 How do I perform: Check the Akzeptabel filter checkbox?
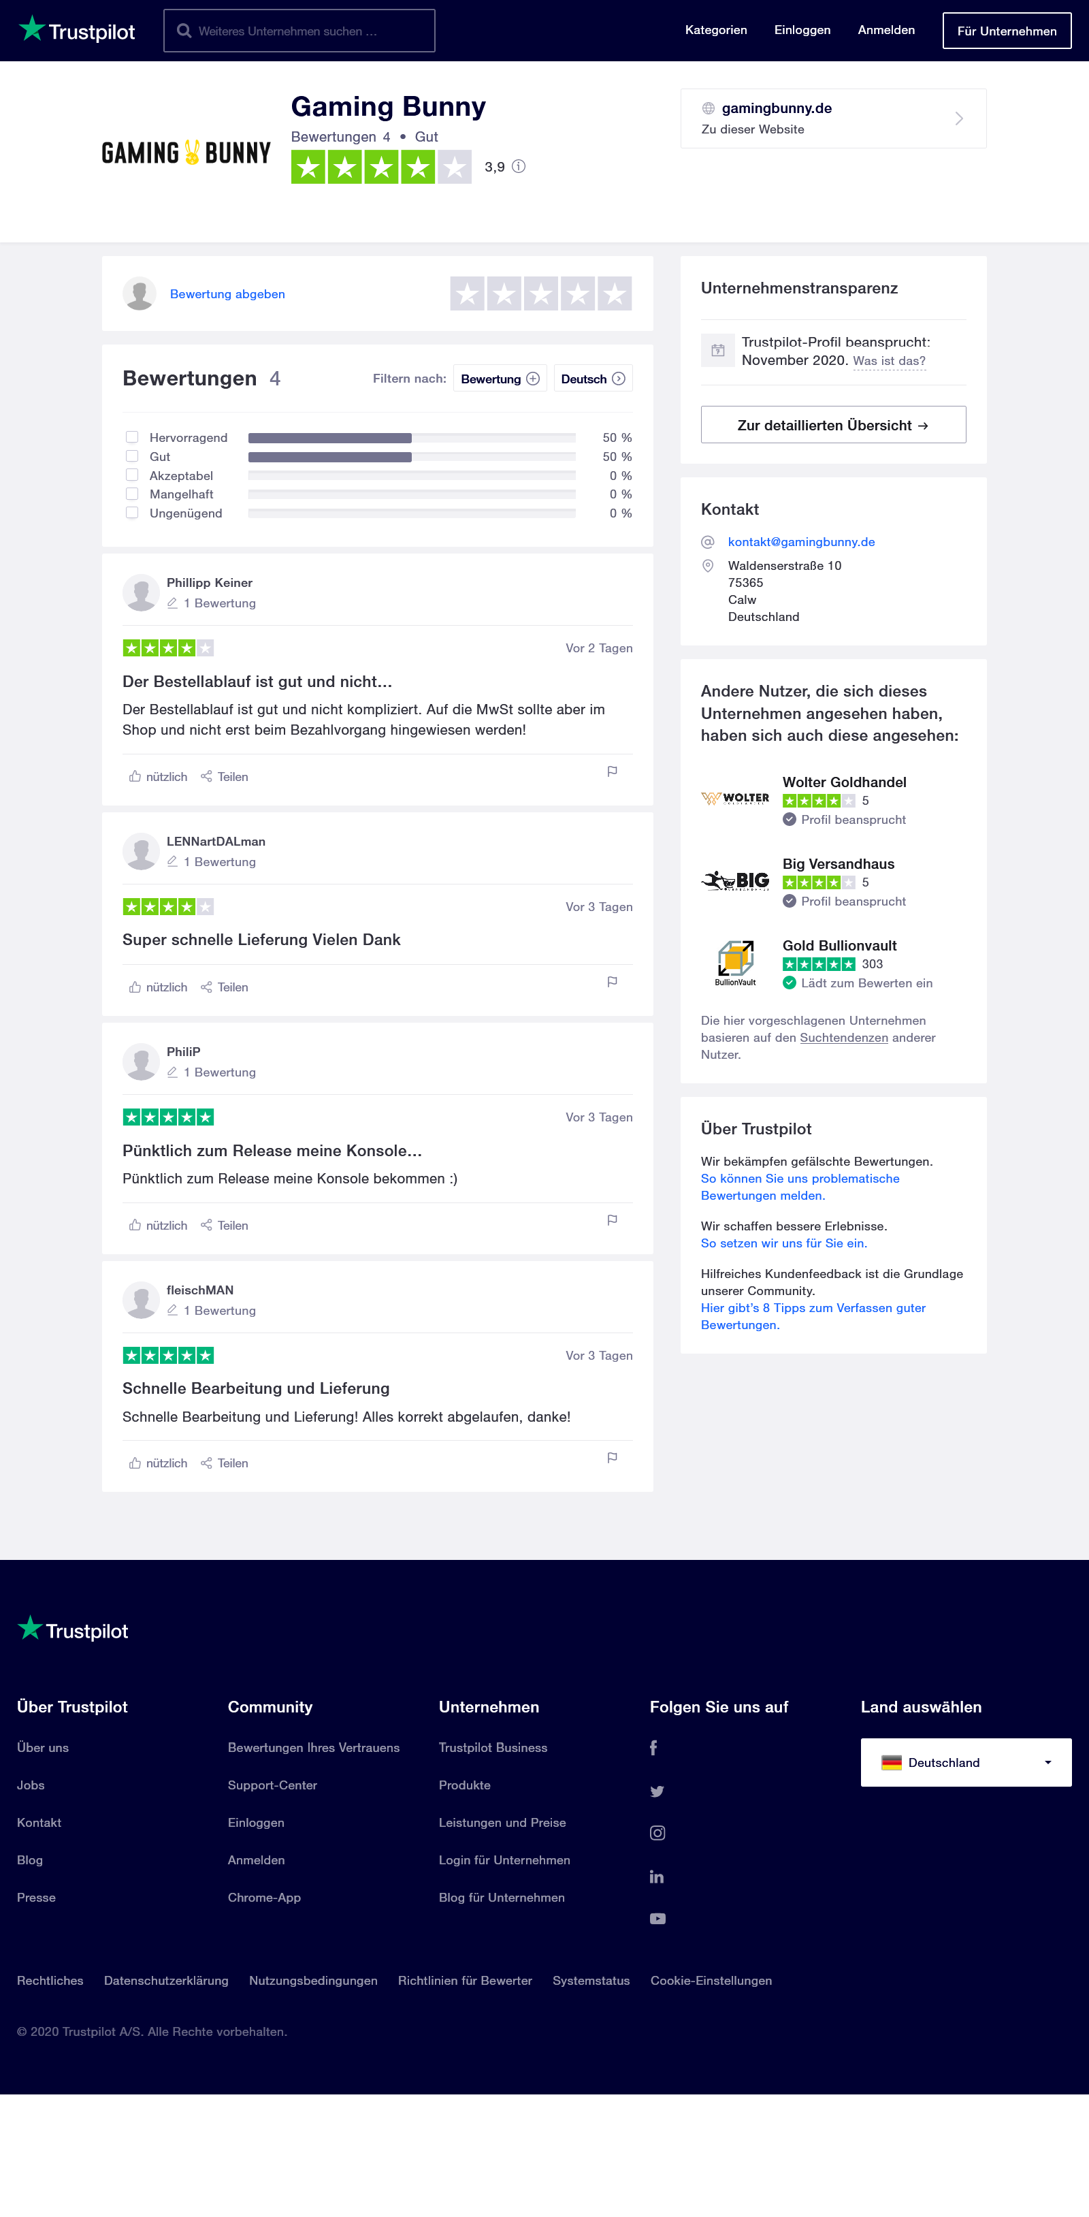[131, 475]
